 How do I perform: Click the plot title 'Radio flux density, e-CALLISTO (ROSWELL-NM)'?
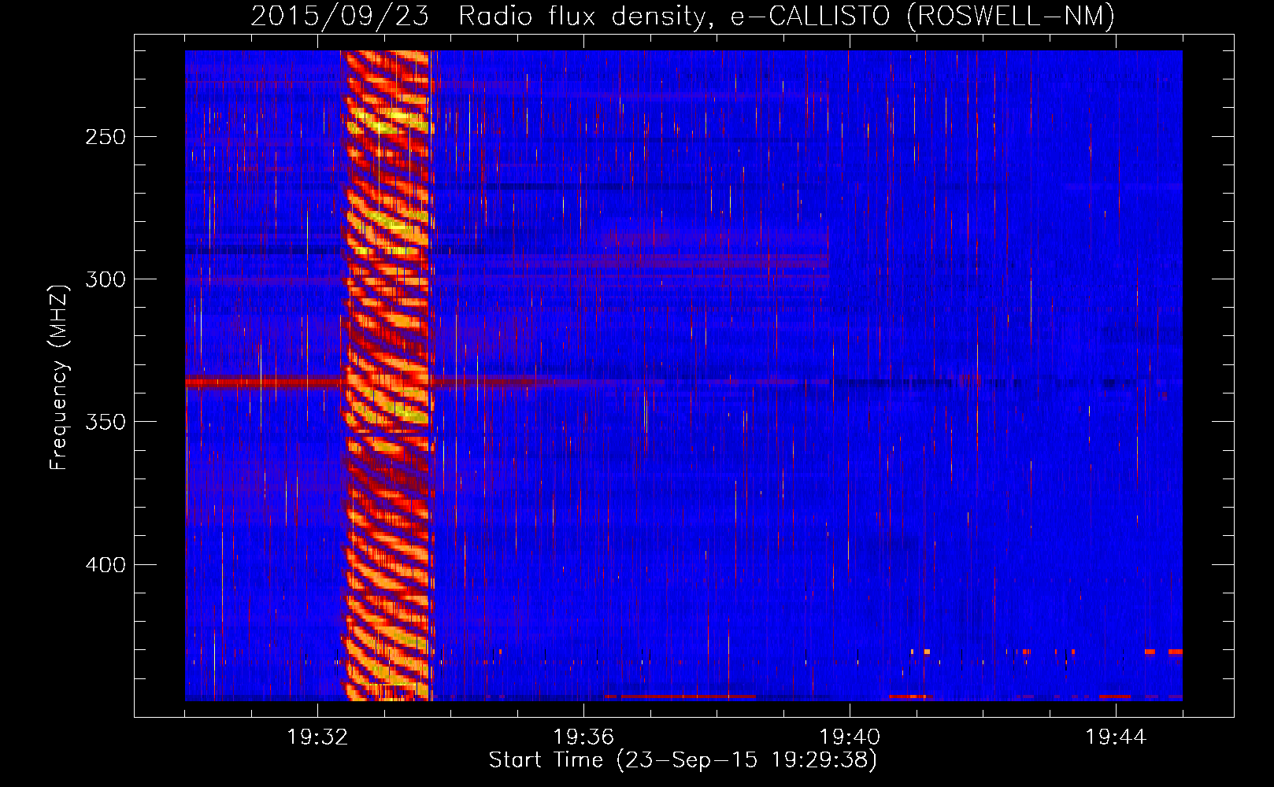(787, 17)
